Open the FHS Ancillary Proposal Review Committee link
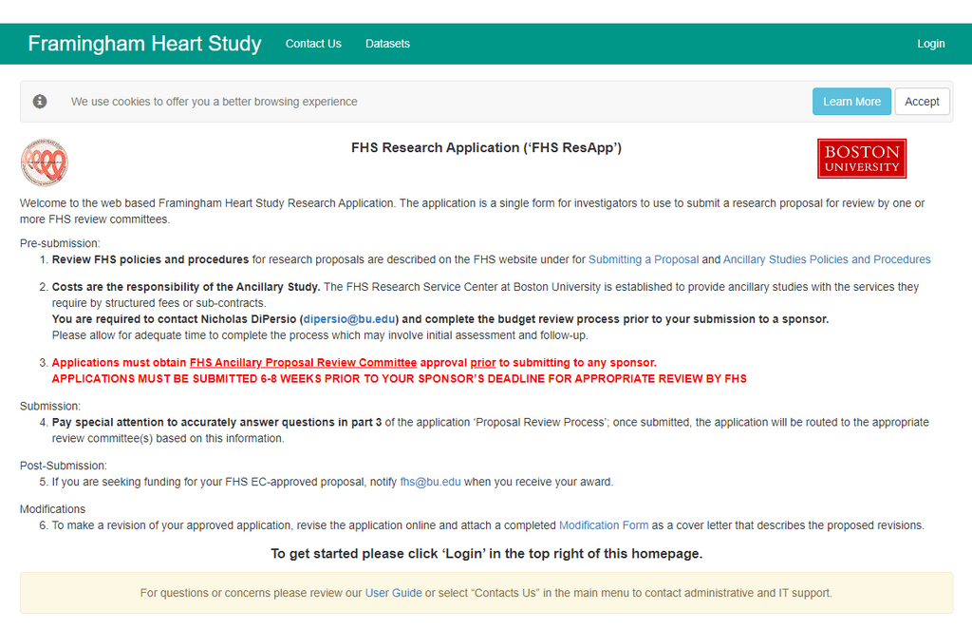 (302, 362)
